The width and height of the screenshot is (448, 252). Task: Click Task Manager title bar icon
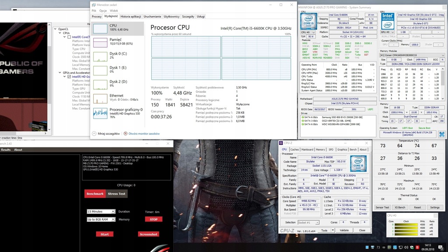coord(94,5)
